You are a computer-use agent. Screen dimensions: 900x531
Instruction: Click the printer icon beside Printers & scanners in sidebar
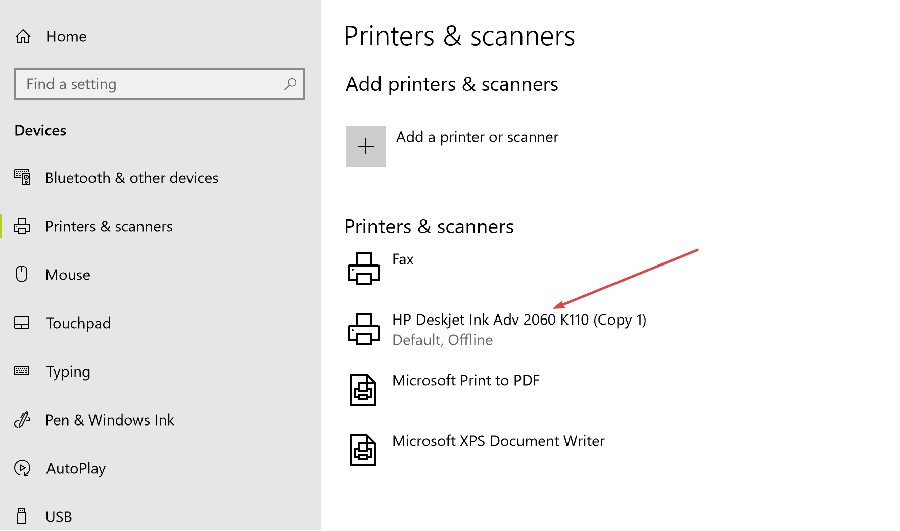(x=22, y=226)
